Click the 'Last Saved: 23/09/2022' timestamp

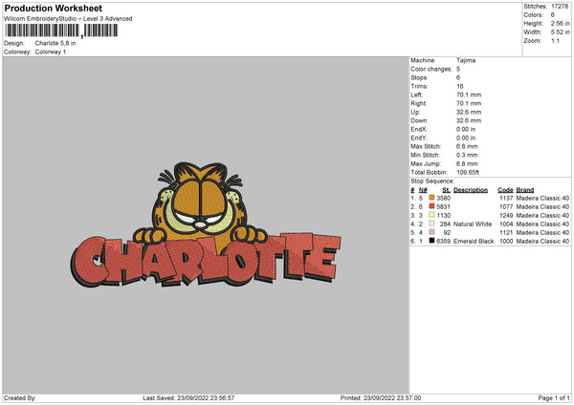[188, 398]
